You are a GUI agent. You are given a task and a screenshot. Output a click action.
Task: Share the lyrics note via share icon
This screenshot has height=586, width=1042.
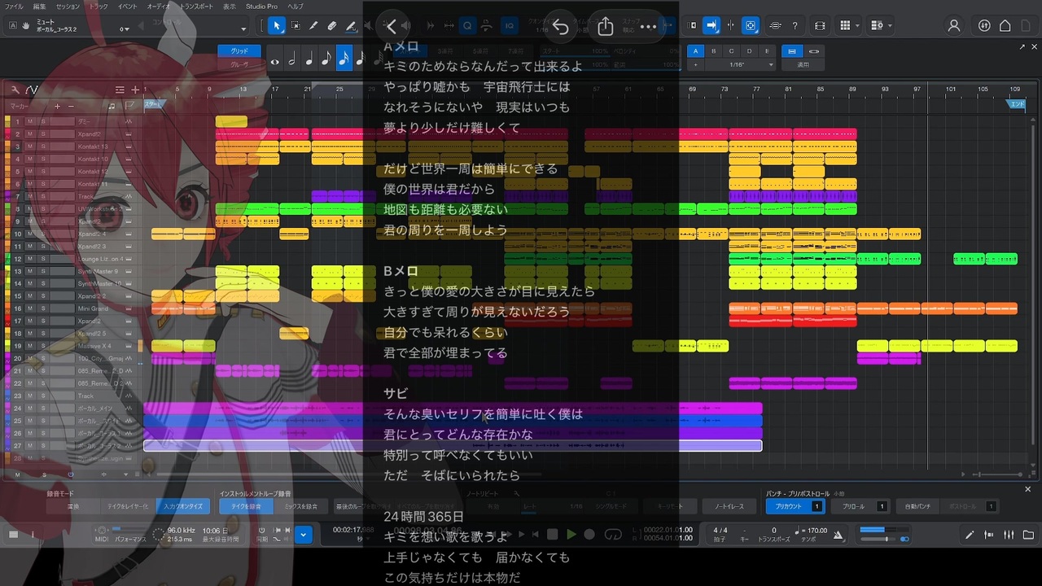605,26
